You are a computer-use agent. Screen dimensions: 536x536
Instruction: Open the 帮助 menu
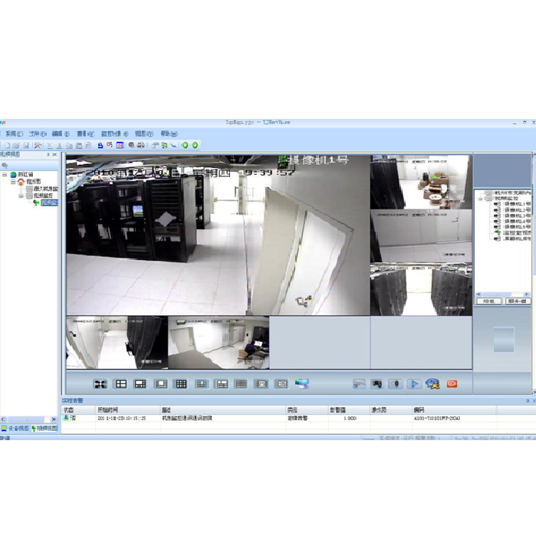click(169, 133)
